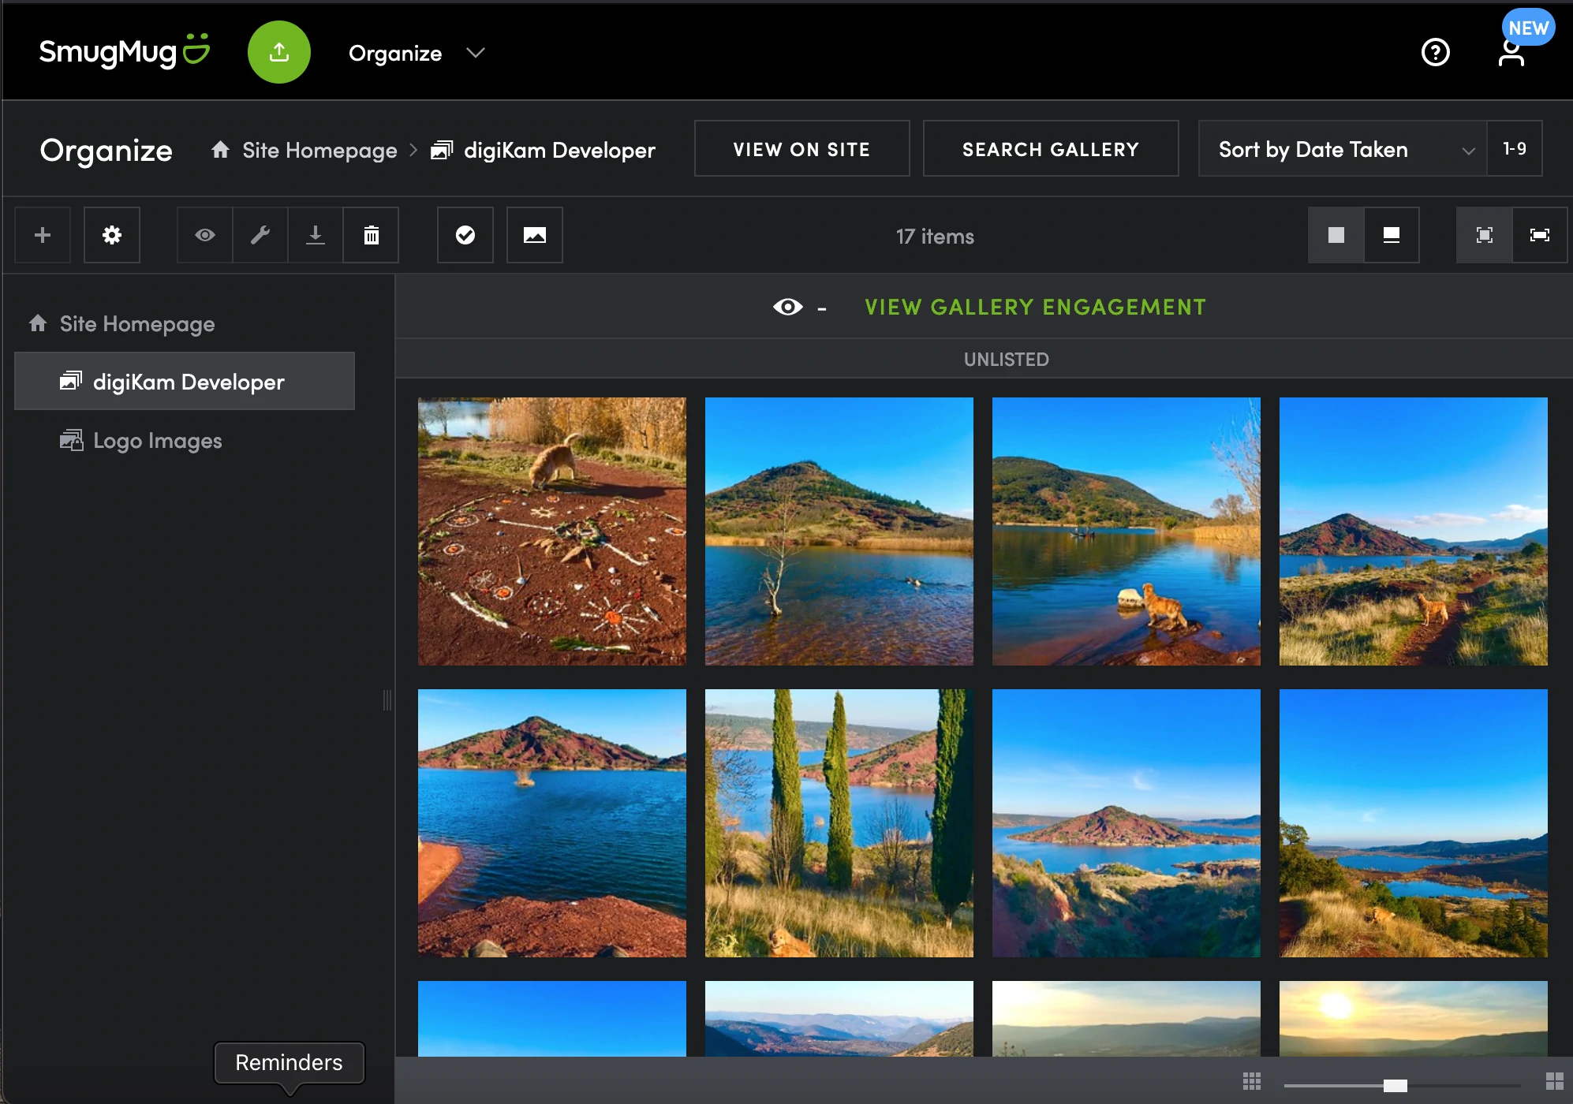
Task: Open the 1-9 sort order selector
Action: pyautogui.click(x=1514, y=149)
